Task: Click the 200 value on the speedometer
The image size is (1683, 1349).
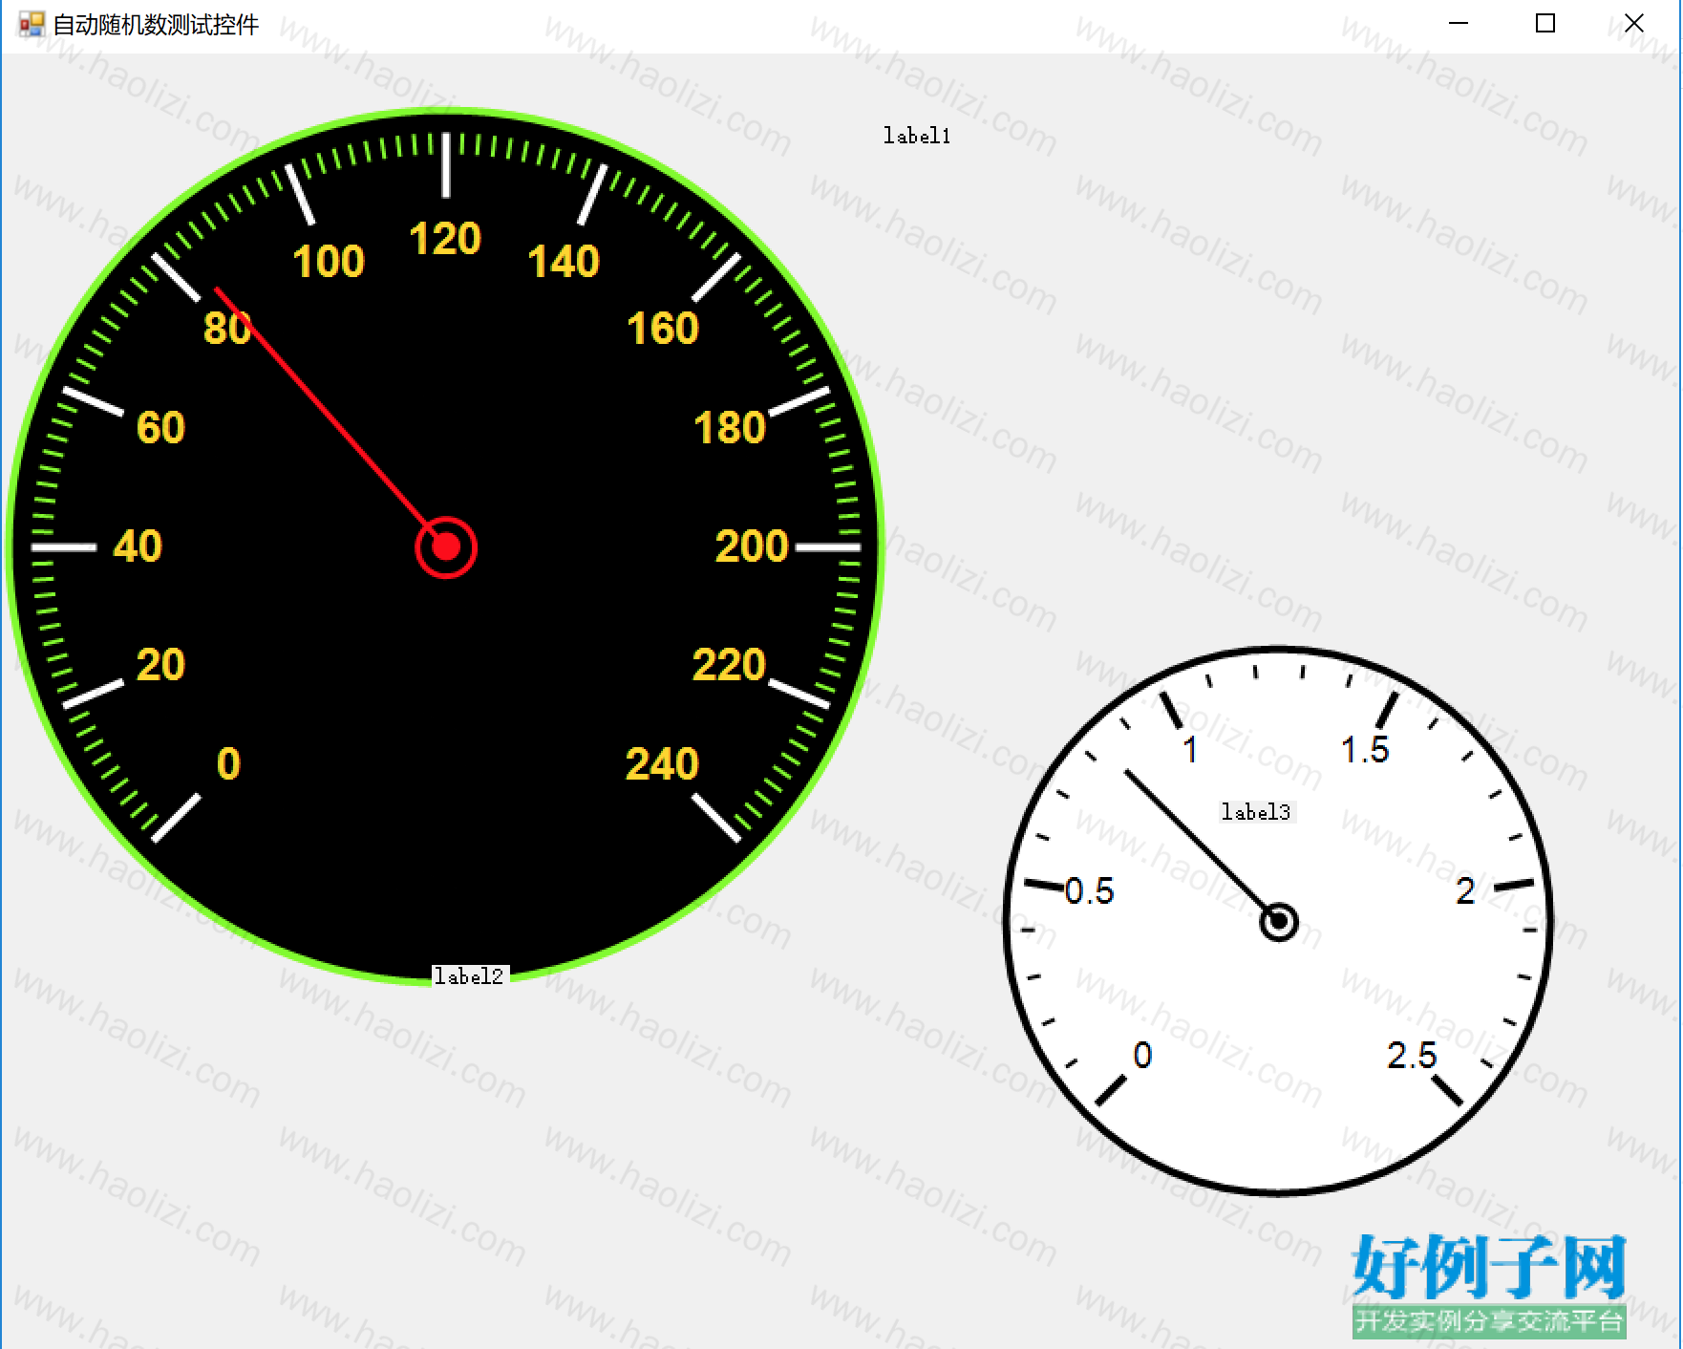Action: [752, 546]
